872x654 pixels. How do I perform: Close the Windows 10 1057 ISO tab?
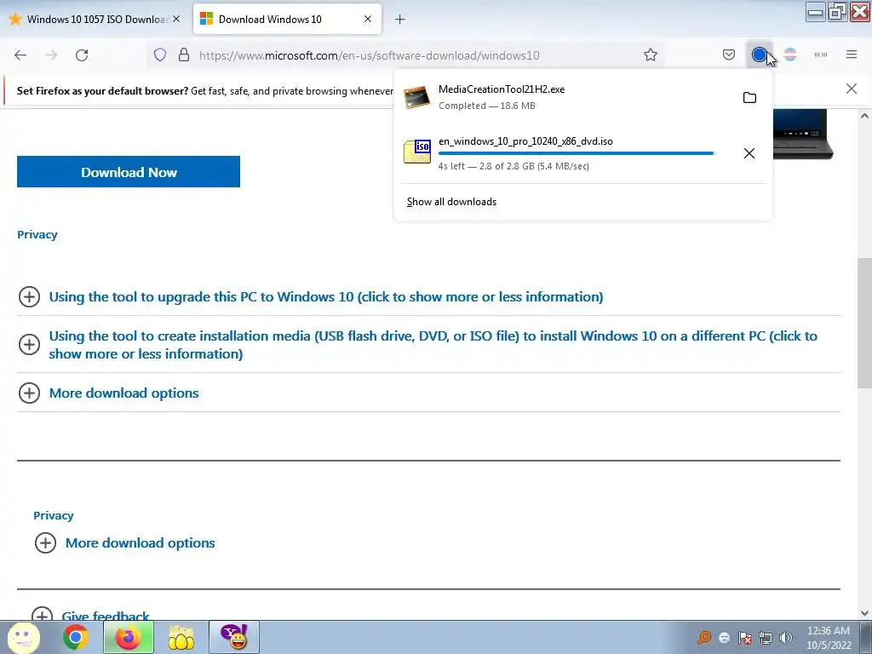pos(176,19)
